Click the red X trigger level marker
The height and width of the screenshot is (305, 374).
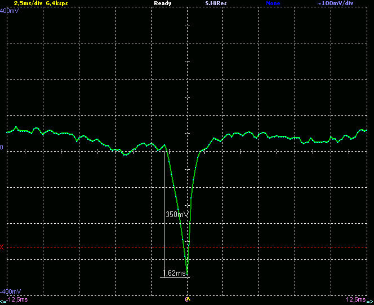2,247
